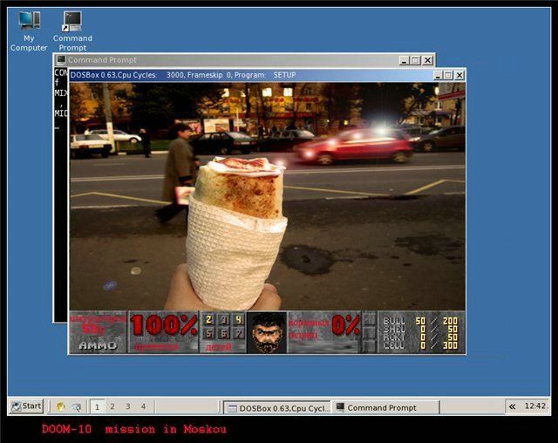
Task: Switch to virtual desktop 3
Action: [x=128, y=406]
